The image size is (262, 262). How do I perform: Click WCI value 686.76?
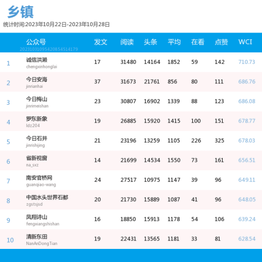(247, 82)
